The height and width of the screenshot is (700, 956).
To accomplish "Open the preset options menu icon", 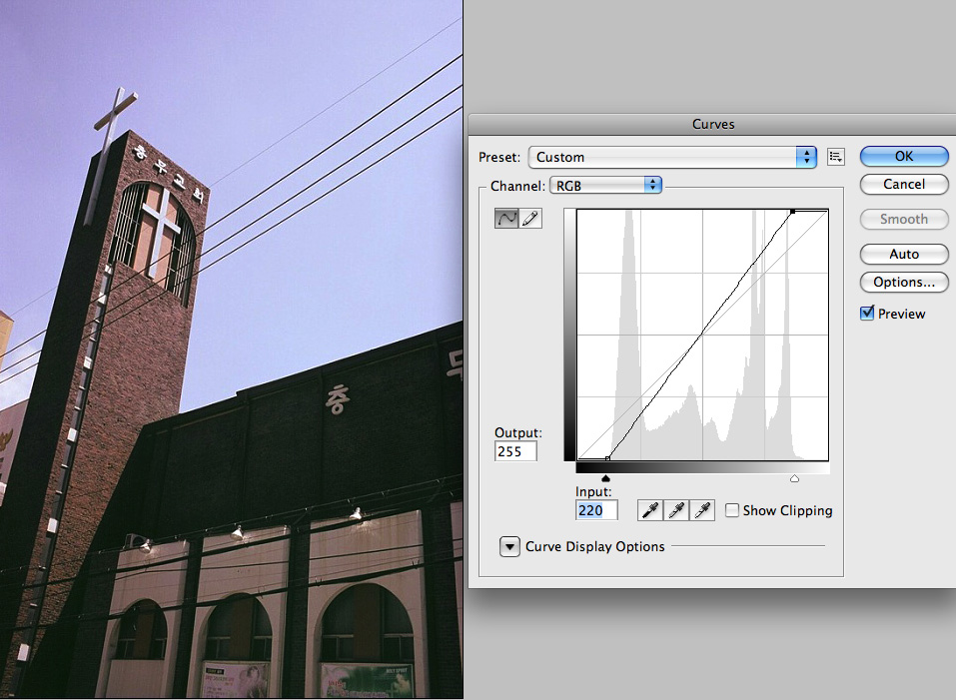I will (836, 157).
